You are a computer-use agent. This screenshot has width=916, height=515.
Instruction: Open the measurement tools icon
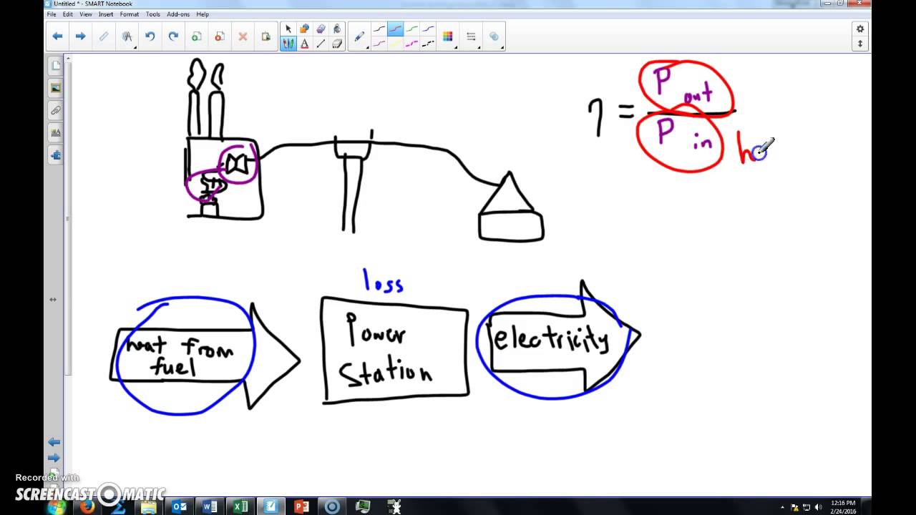coord(127,36)
